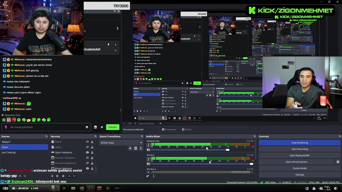Remove selected source with the trash icon
The width and height of the screenshot is (342, 192).
pyautogui.click(x=57, y=176)
